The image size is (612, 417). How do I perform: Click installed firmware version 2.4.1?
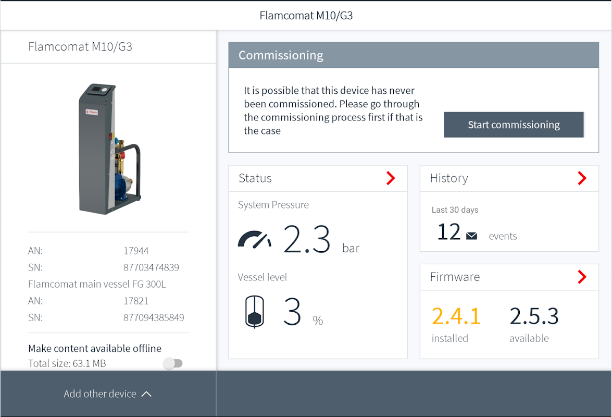pyautogui.click(x=456, y=316)
